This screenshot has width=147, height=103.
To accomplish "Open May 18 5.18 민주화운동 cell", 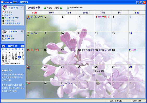I will tap(86, 56).
